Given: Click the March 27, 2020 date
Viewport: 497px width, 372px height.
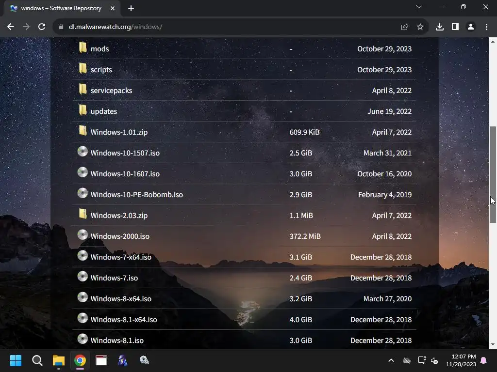Looking at the screenshot, I should [x=388, y=299].
